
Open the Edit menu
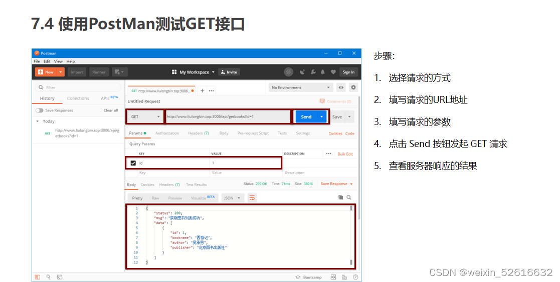pos(47,61)
